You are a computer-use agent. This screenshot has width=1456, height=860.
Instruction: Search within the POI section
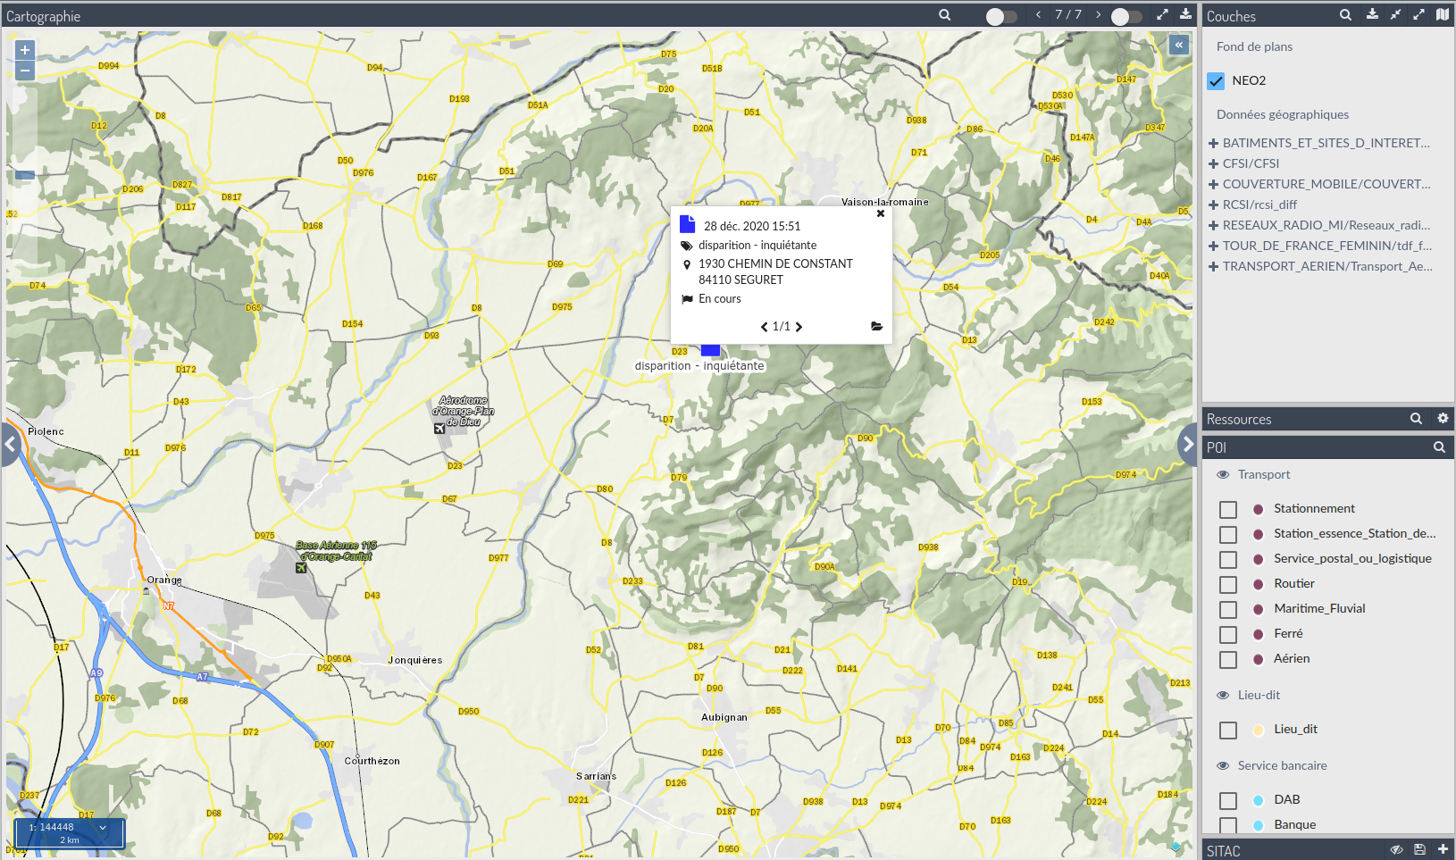1439,447
